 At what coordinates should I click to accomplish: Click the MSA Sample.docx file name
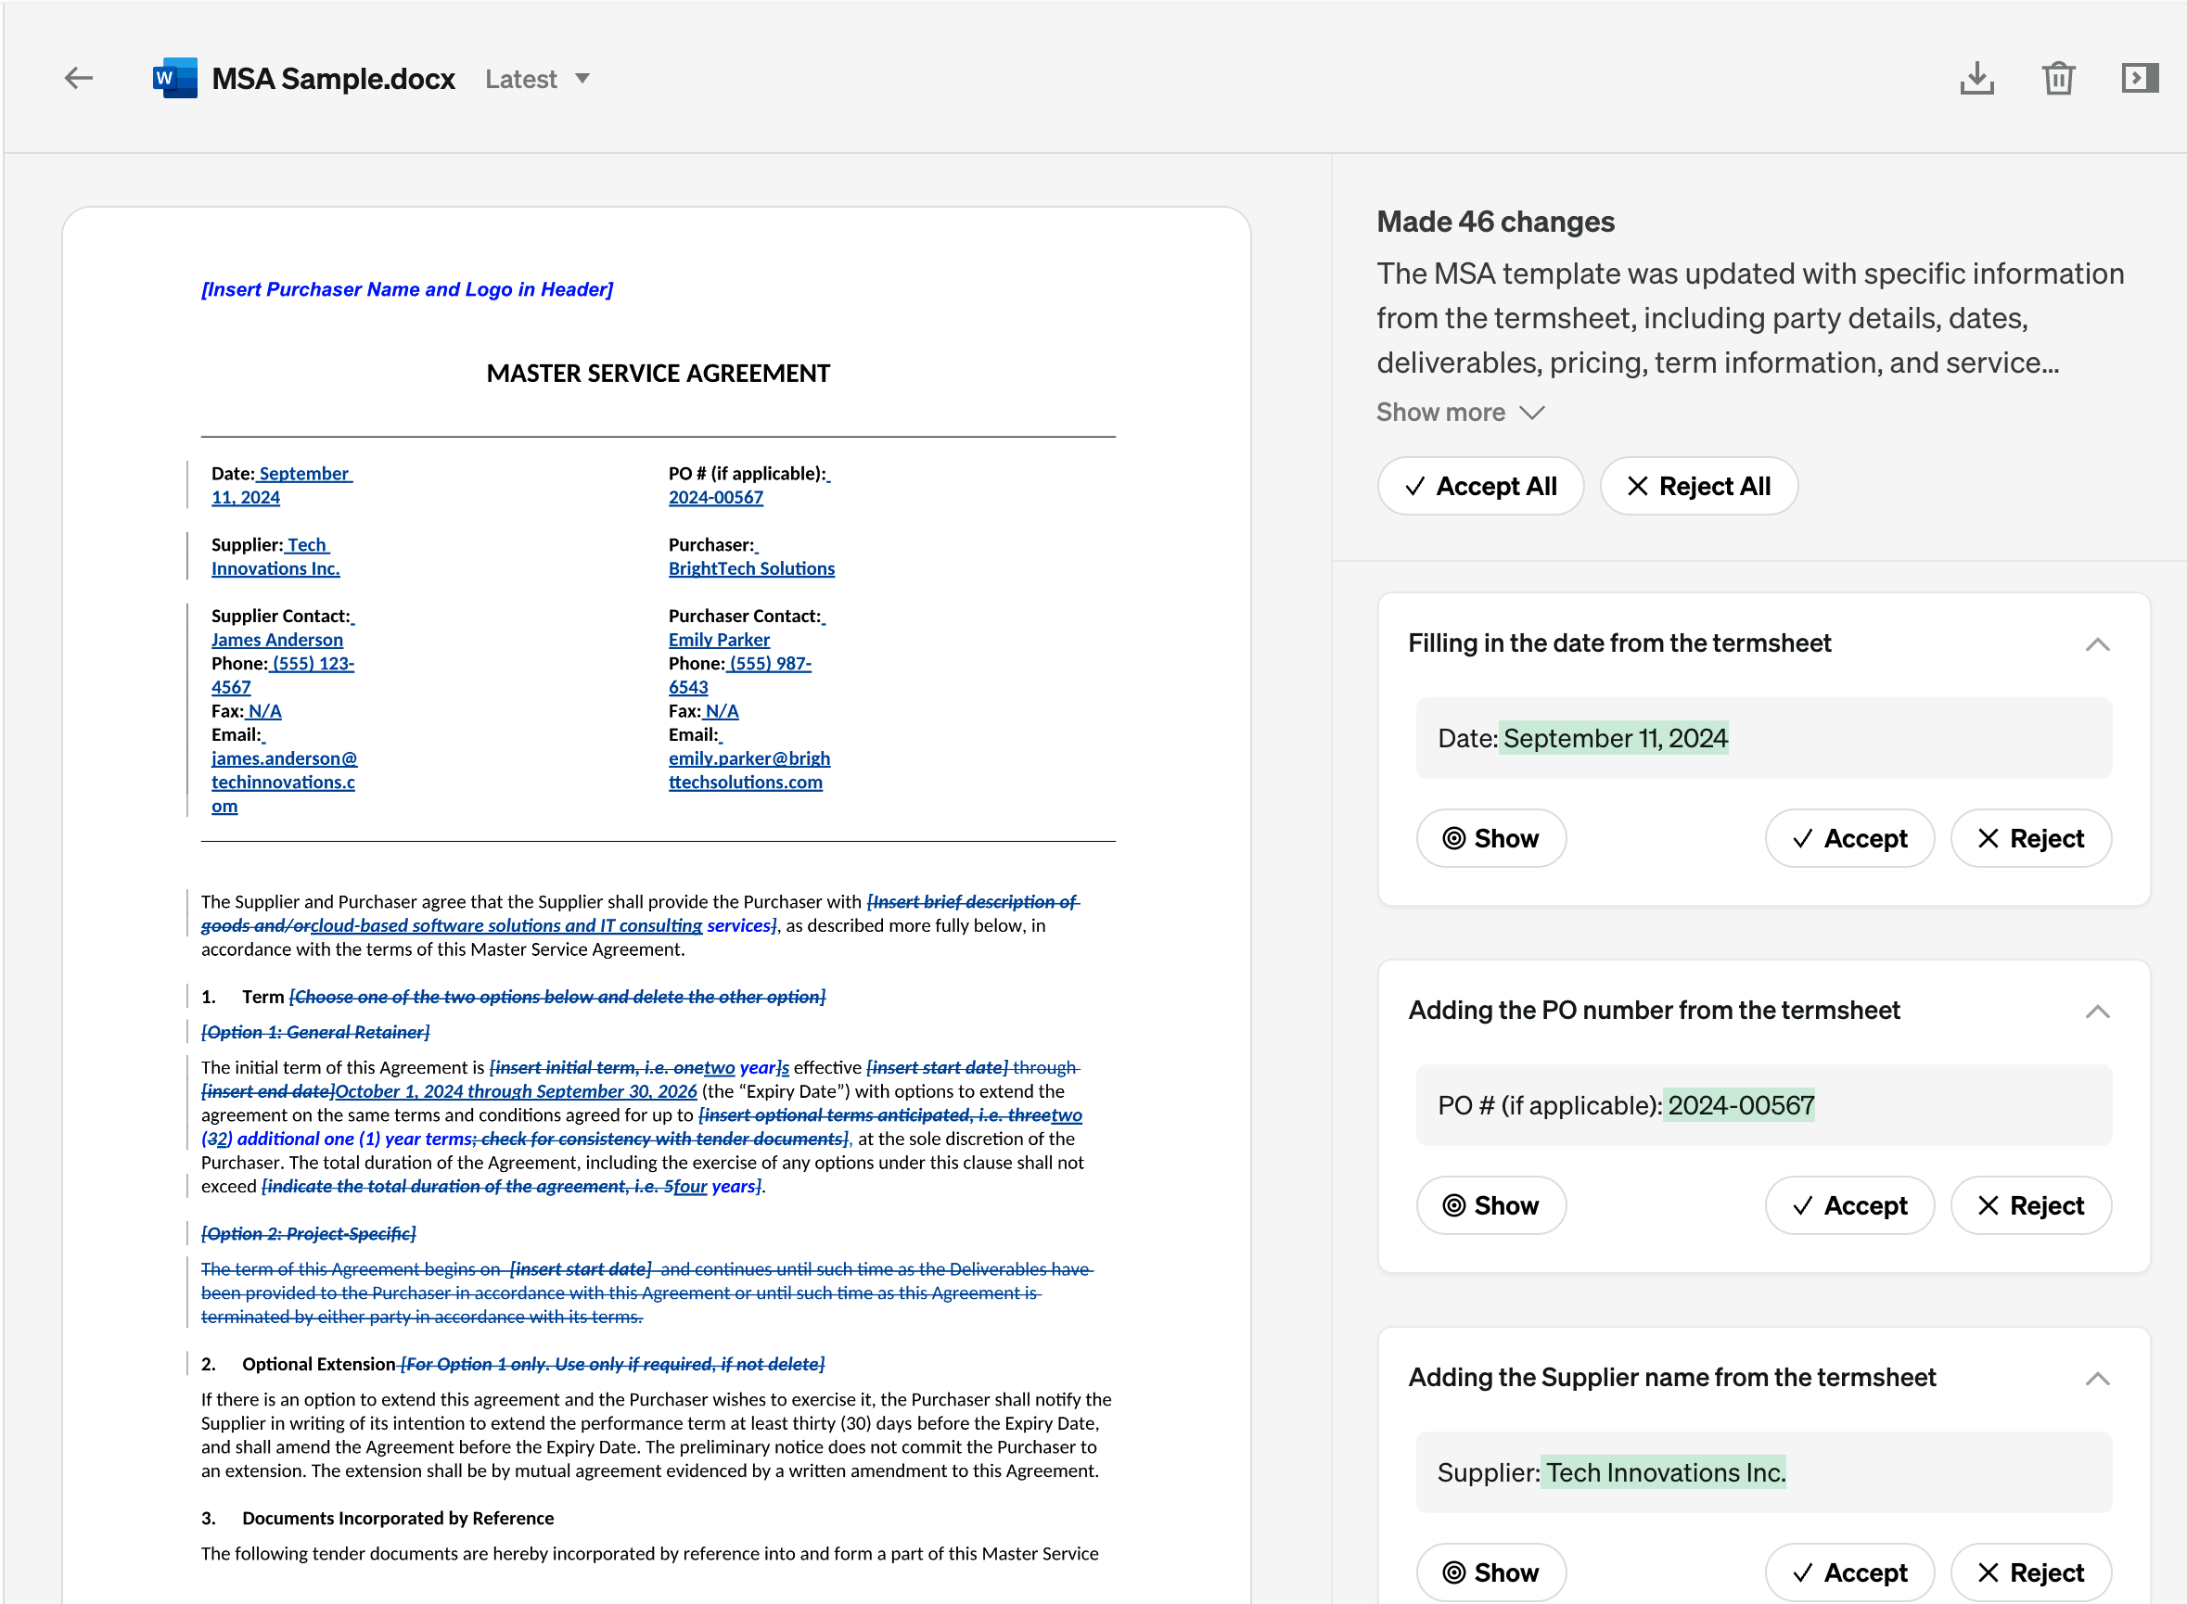point(333,79)
